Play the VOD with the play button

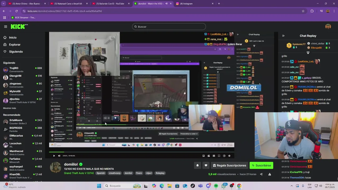pos(54,156)
